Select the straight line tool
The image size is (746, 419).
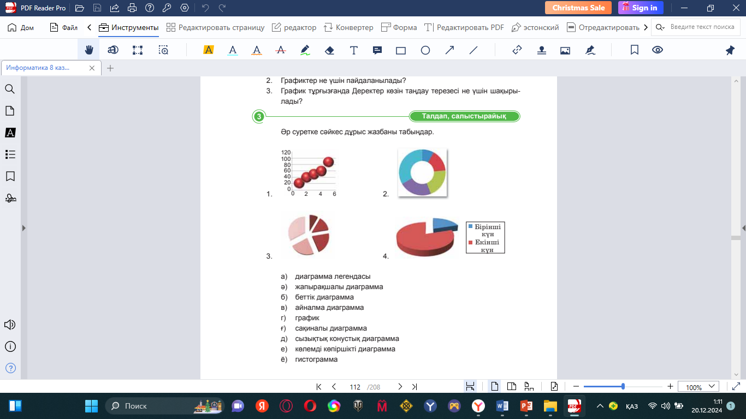pyautogui.click(x=473, y=50)
